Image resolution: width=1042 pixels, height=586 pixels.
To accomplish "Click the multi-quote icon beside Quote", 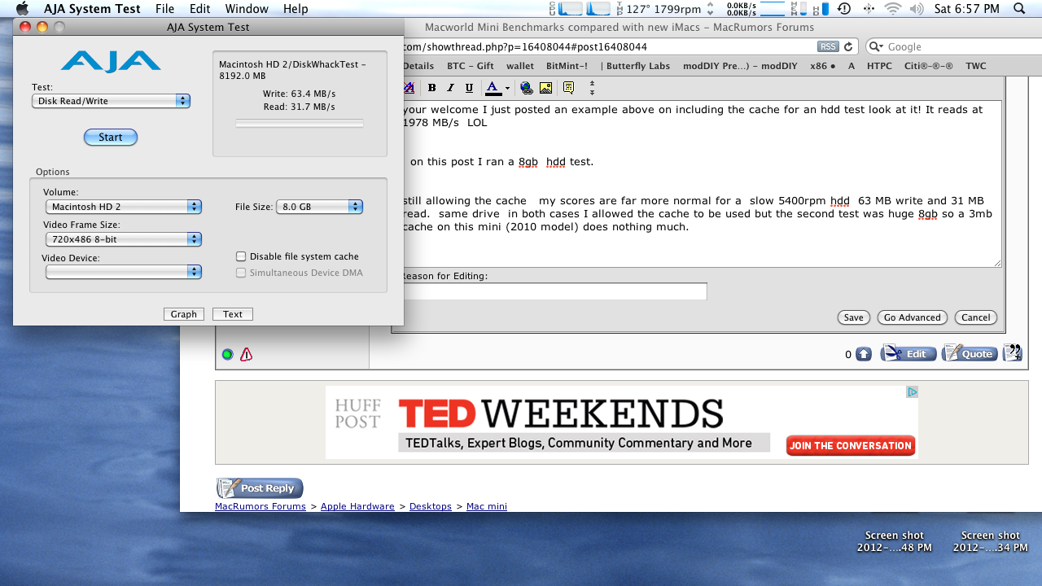I will pyautogui.click(x=1013, y=353).
